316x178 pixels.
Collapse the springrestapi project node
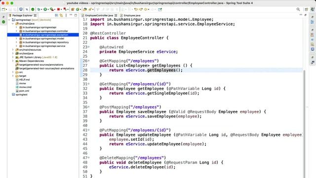click(x=9, y=20)
